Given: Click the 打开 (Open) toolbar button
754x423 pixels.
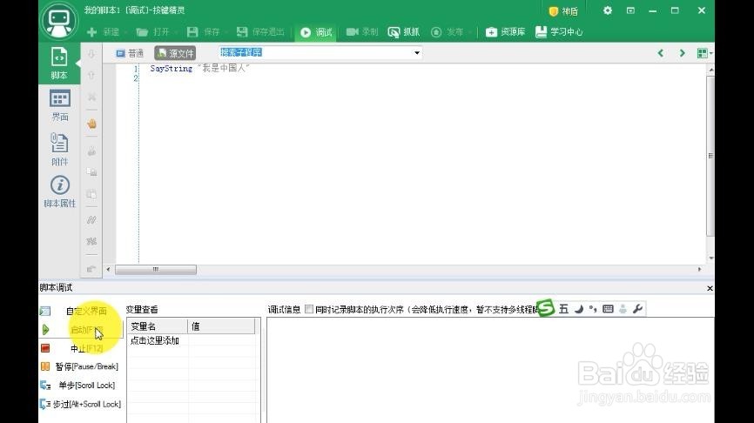Looking at the screenshot, I should click(153, 32).
